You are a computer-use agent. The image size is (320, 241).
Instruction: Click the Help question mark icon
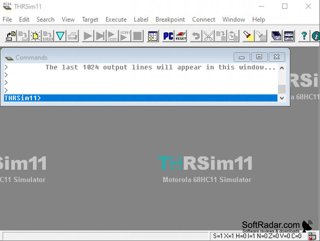click(304, 36)
